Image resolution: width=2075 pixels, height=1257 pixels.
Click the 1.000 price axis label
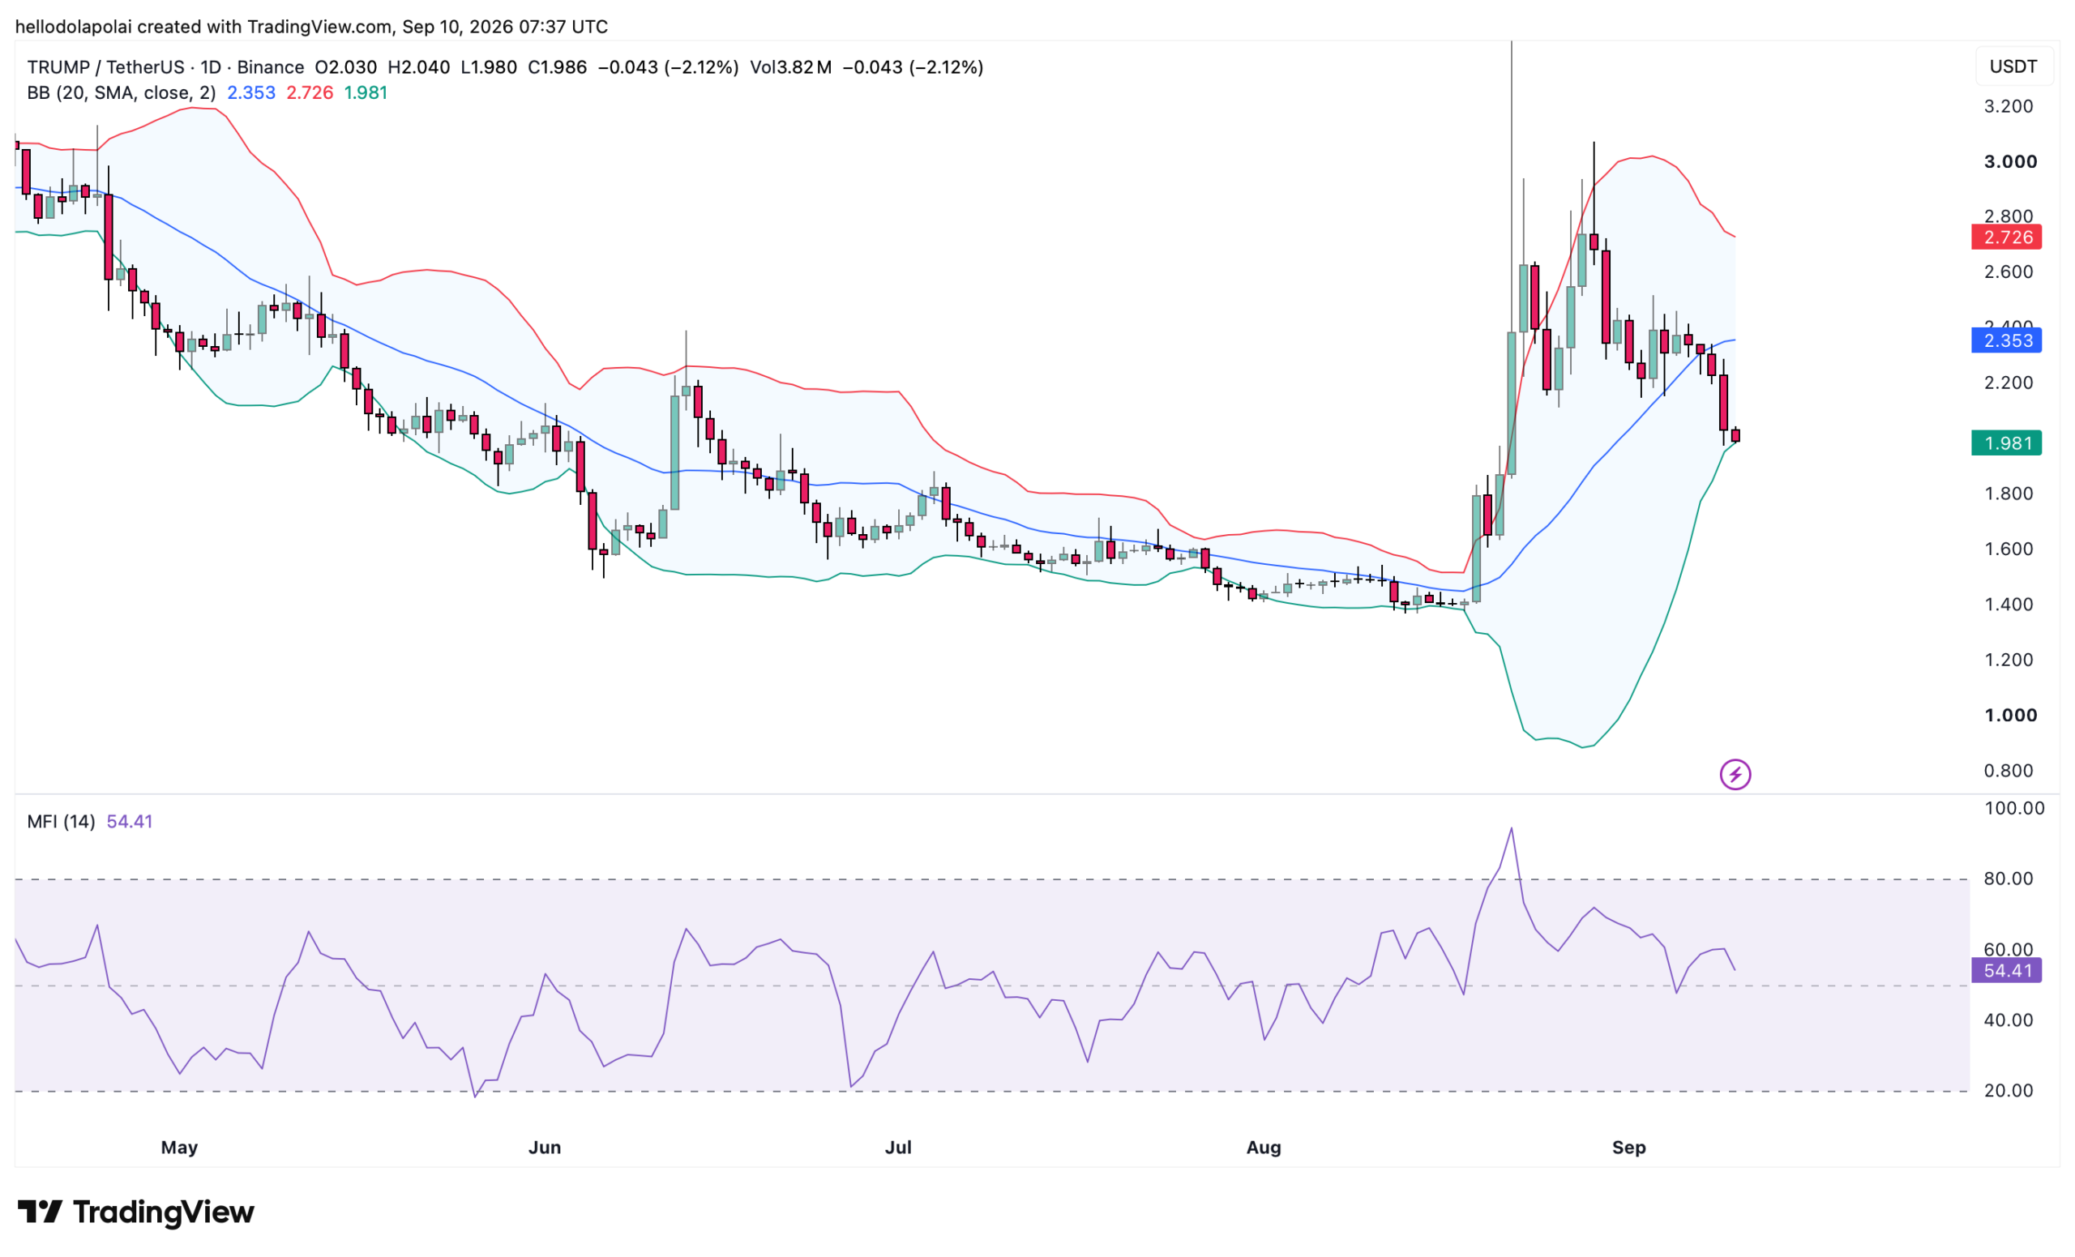pos(2010,716)
